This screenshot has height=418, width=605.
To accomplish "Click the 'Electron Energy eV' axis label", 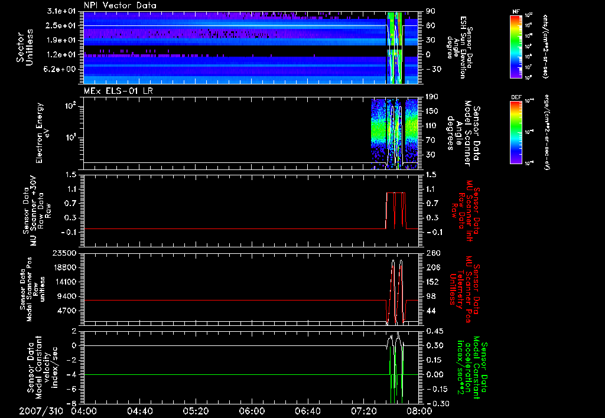I will [43, 133].
